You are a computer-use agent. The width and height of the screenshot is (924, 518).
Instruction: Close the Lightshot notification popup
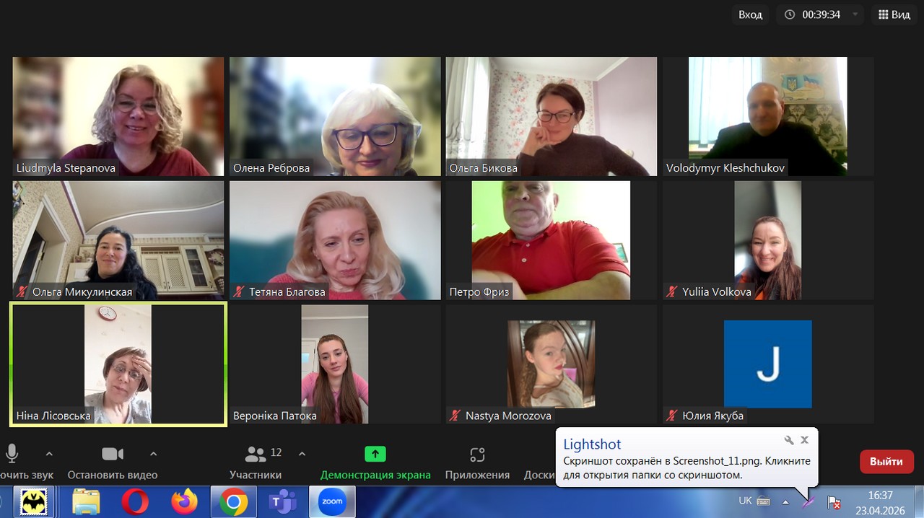pos(805,440)
